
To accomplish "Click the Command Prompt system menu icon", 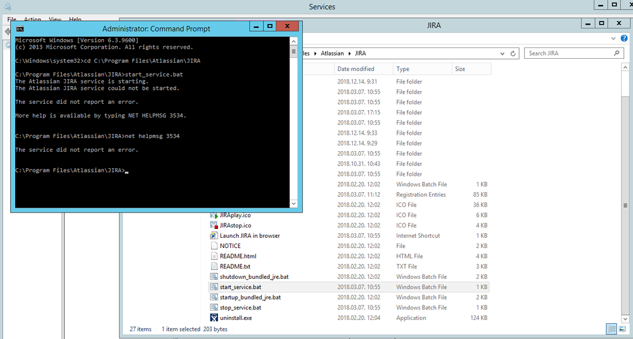I will pos(20,28).
